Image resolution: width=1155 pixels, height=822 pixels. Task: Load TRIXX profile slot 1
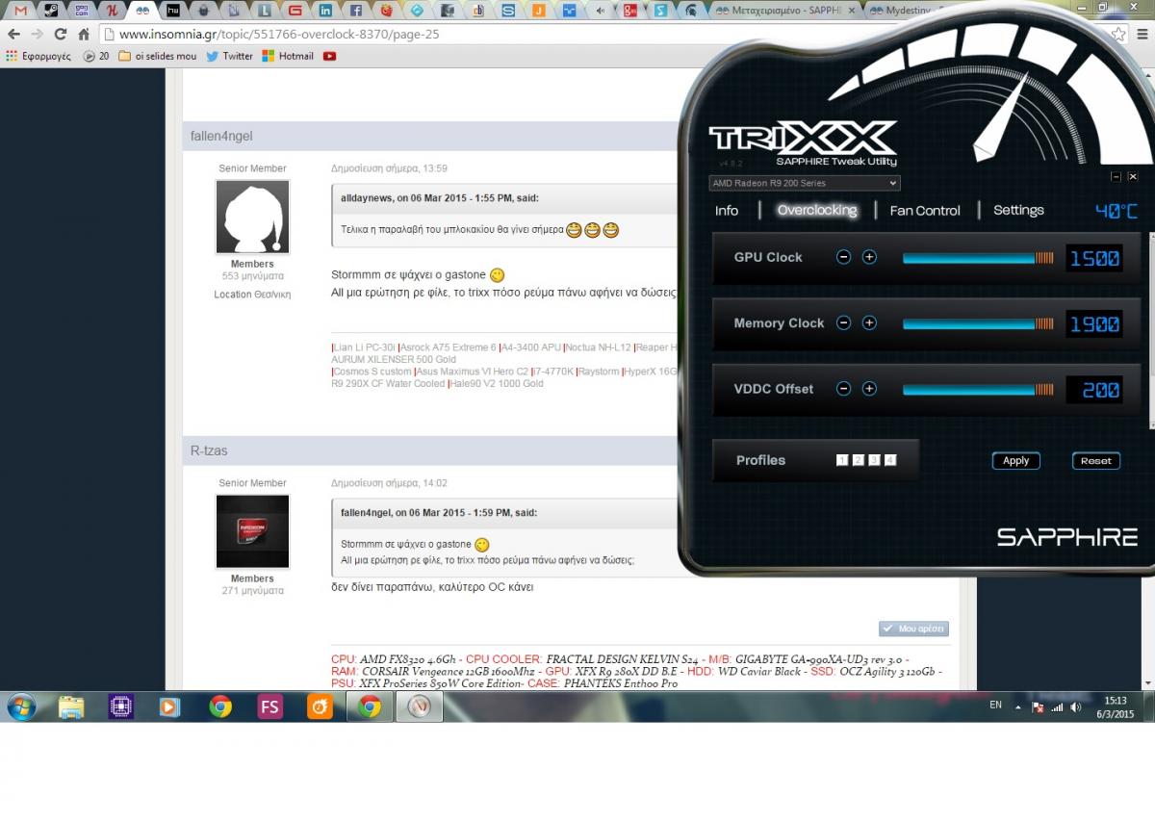coord(842,460)
